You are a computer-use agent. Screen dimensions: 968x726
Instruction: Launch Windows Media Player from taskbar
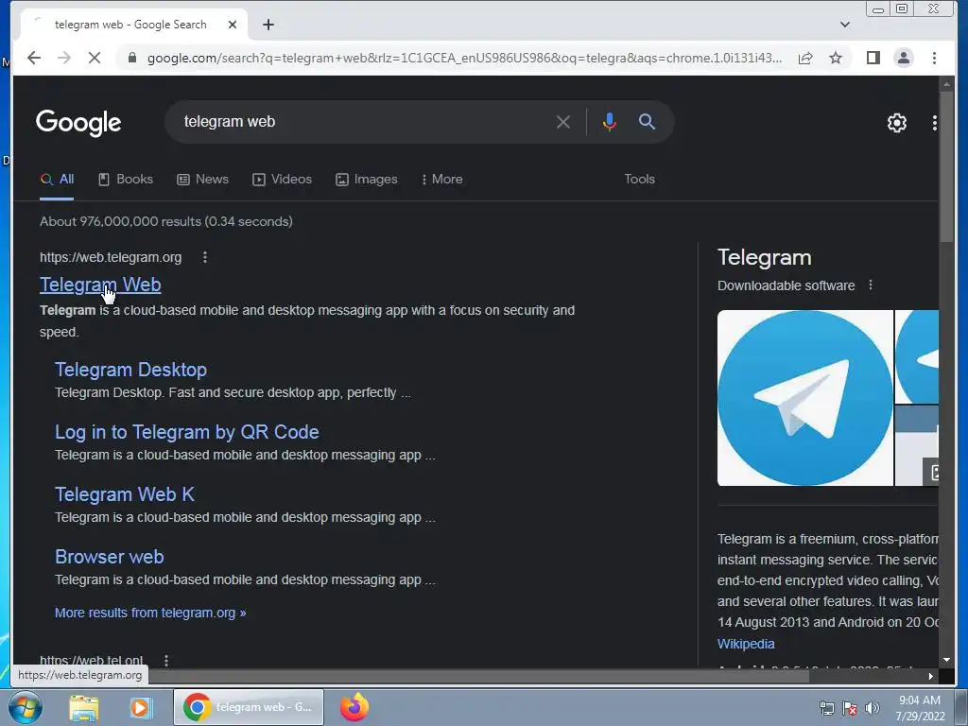point(140,707)
